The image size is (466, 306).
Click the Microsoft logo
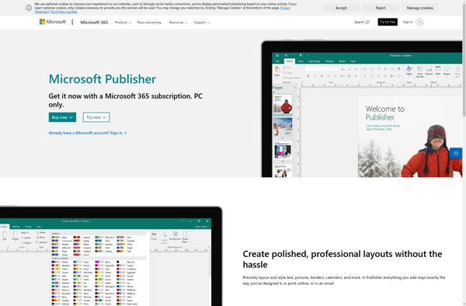click(53, 22)
